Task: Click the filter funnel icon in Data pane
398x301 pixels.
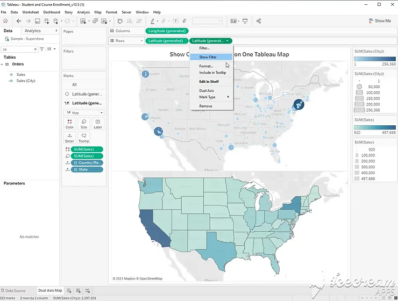Action: click(x=42, y=49)
